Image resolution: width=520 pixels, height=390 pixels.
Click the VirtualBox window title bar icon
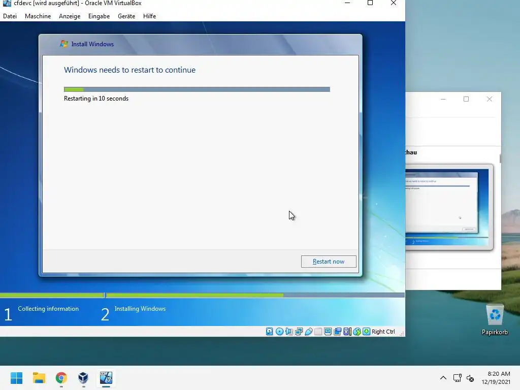pyautogui.click(x=7, y=3)
